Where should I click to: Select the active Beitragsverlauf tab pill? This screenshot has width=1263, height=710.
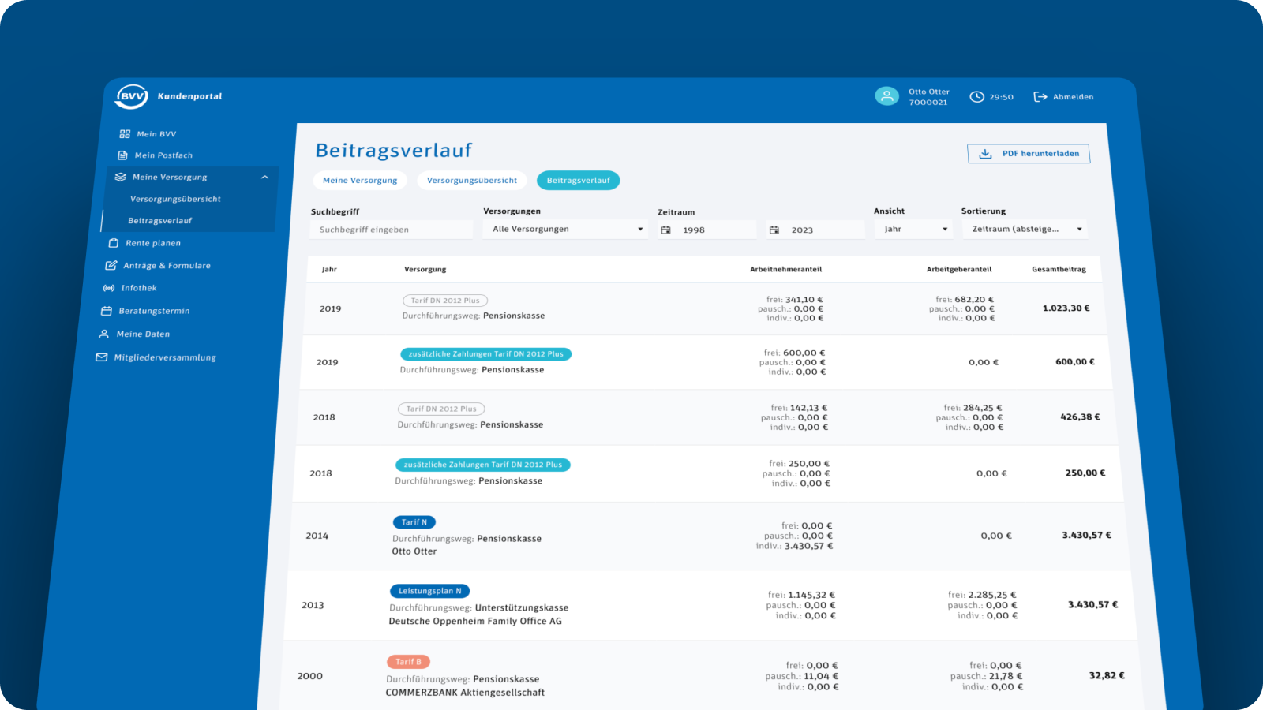[579, 181]
